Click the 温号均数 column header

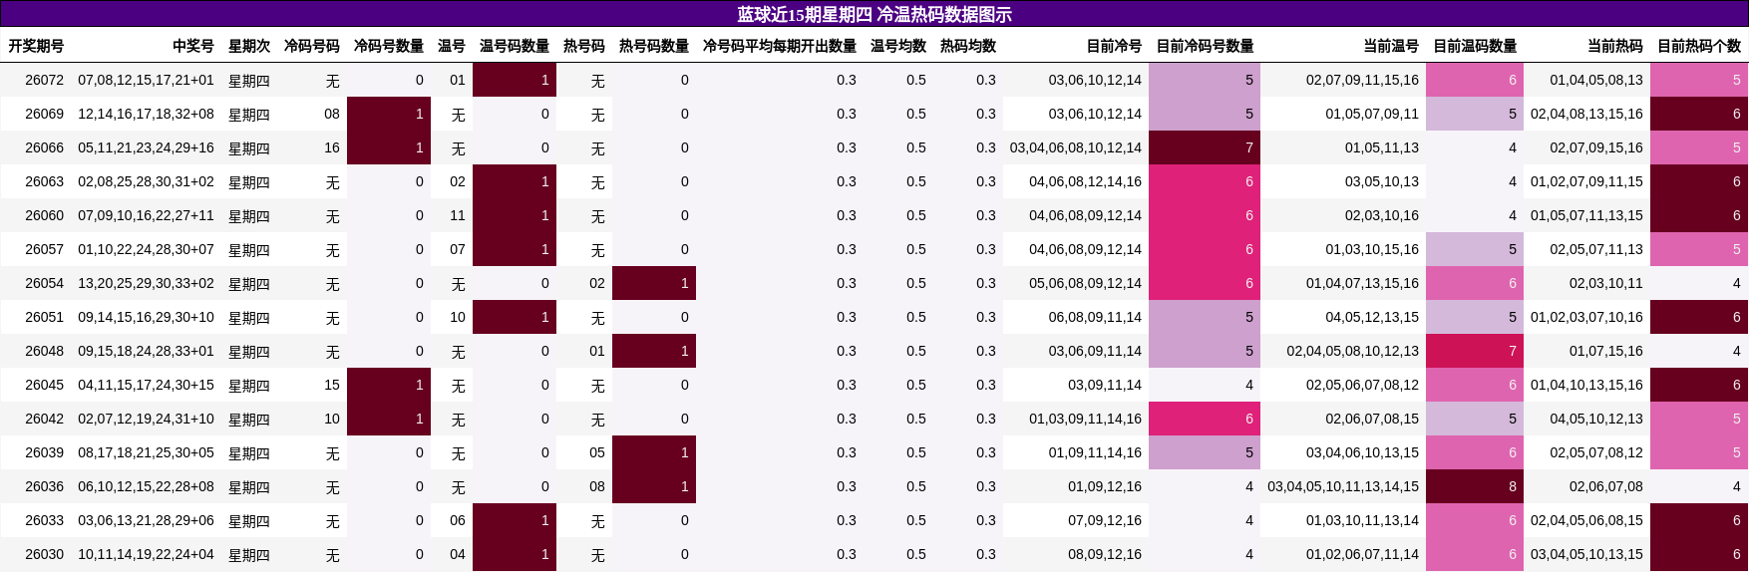point(898,46)
